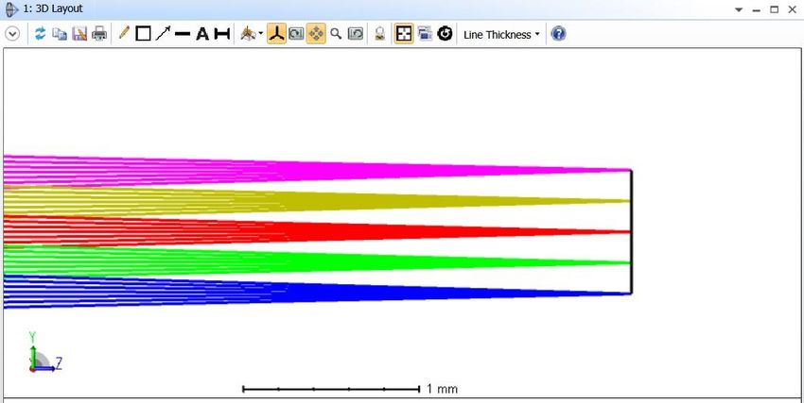The height and width of the screenshot is (403, 804).
Task: Click the clone window icon
Action: pyautogui.click(x=425, y=34)
